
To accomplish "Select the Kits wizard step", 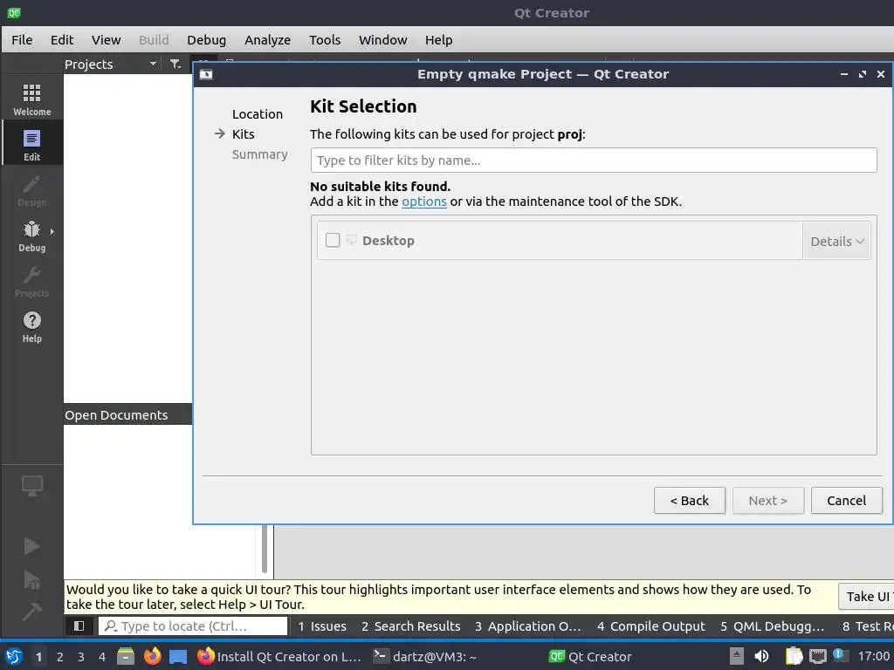I will pyautogui.click(x=243, y=133).
